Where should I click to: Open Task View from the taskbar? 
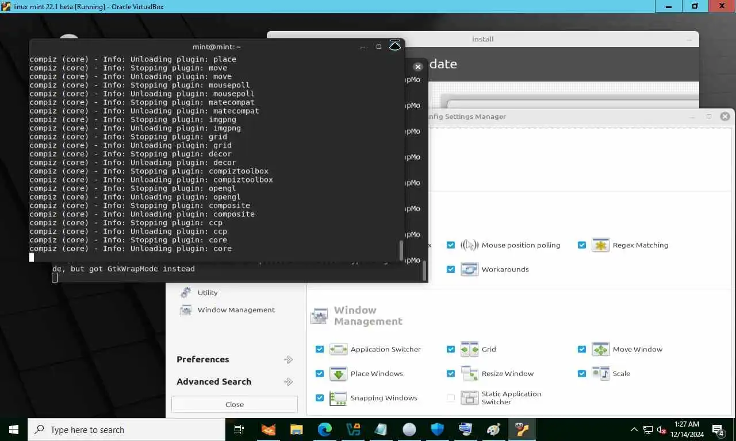pos(239,430)
